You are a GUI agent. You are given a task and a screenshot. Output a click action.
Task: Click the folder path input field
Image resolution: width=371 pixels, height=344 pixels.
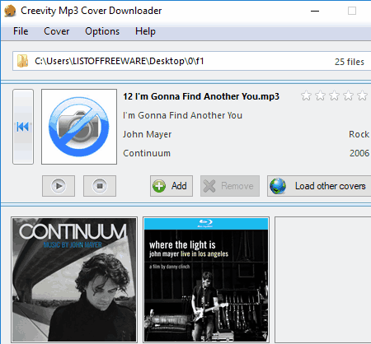coord(192,61)
